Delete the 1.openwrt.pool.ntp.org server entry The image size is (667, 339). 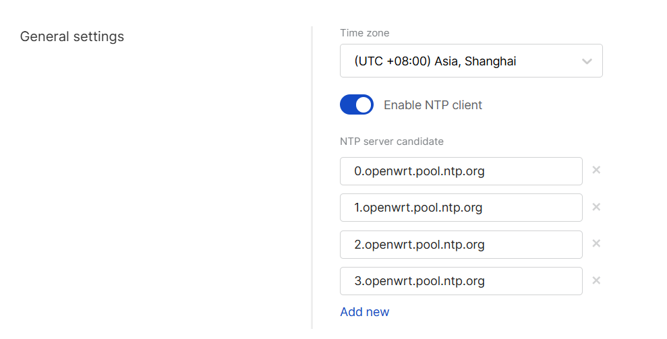(596, 207)
